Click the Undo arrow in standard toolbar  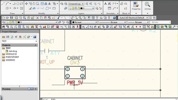tap(59, 18)
